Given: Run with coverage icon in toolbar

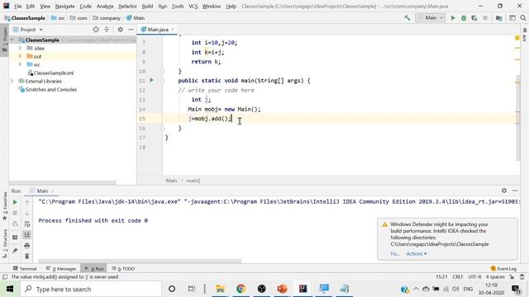Looking at the screenshot, I should tap(474, 18).
